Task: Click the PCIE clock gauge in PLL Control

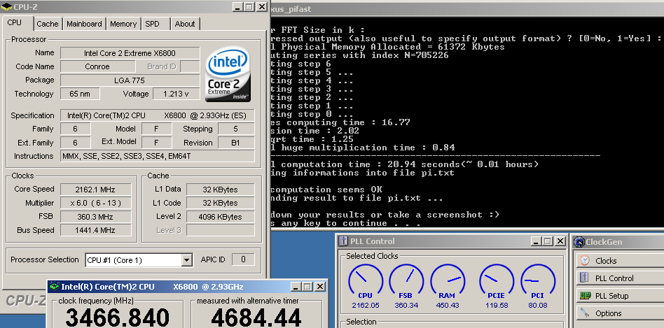Action: click(497, 282)
